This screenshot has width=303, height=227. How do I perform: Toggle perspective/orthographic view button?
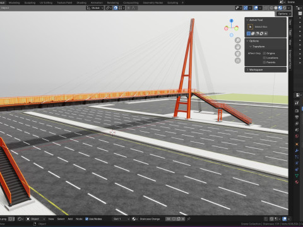[x=238, y=61]
